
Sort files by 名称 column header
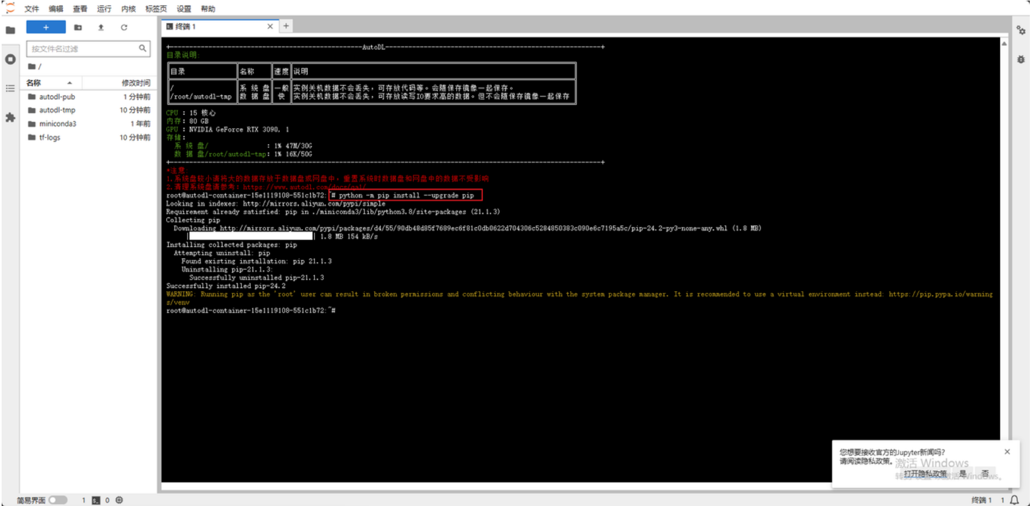[51, 83]
